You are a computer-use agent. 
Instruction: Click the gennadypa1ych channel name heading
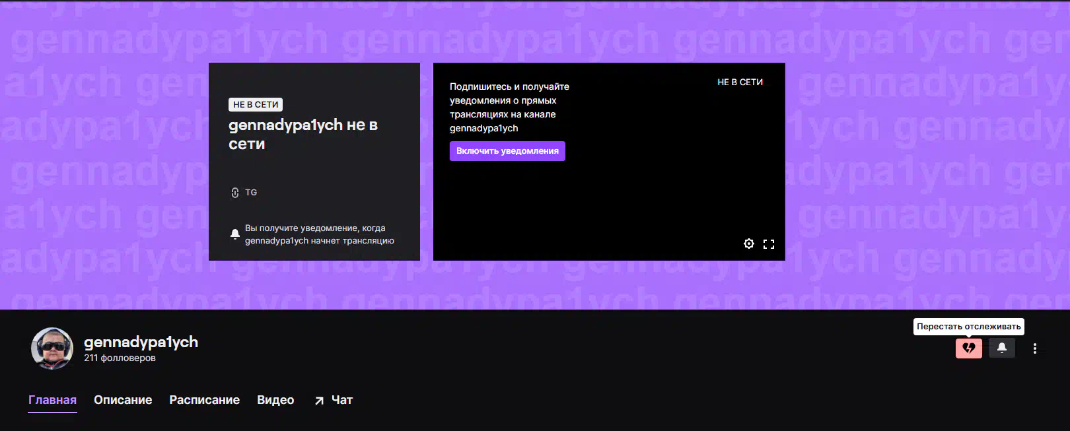click(x=141, y=342)
